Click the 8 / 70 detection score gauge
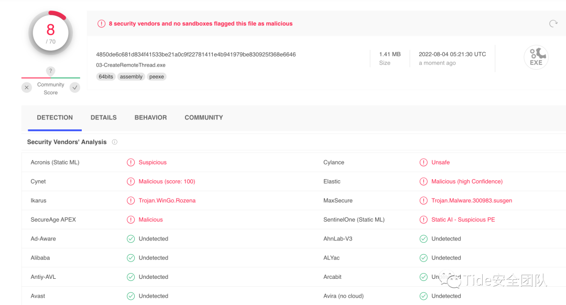The width and height of the screenshot is (566, 305). (50, 33)
